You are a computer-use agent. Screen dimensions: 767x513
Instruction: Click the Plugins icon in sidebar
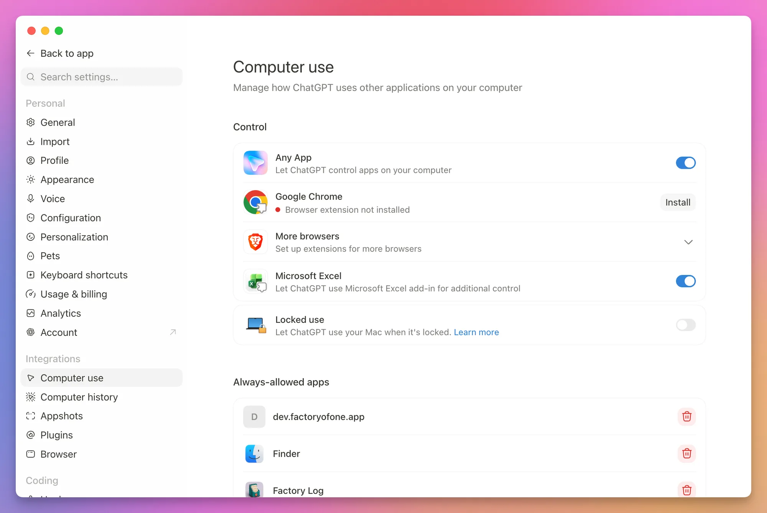pos(31,435)
